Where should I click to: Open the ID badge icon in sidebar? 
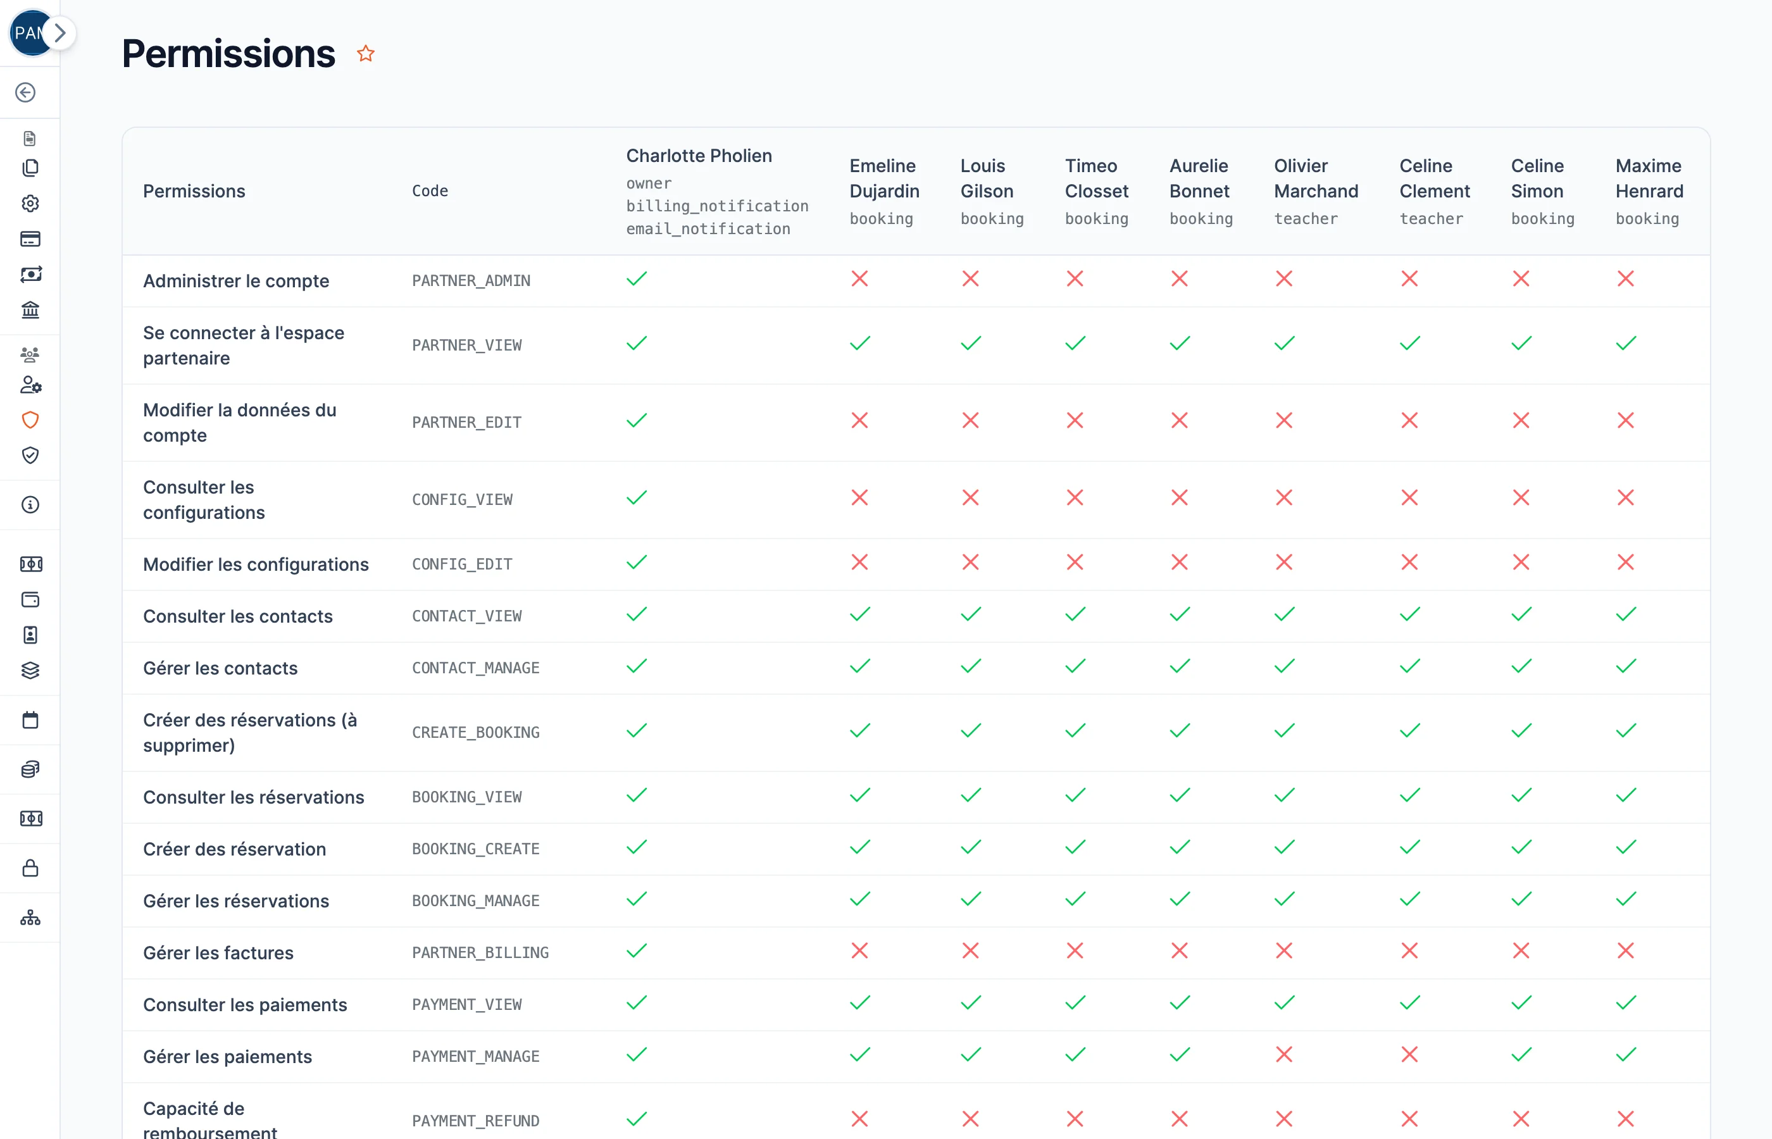click(x=30, y=635)
